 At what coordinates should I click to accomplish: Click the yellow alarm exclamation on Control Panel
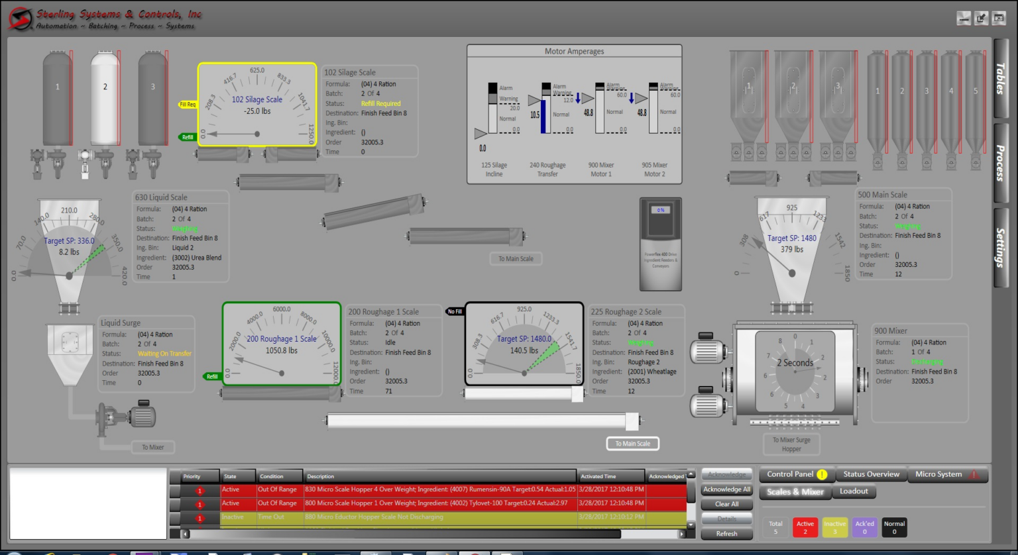tap(822, 474)
